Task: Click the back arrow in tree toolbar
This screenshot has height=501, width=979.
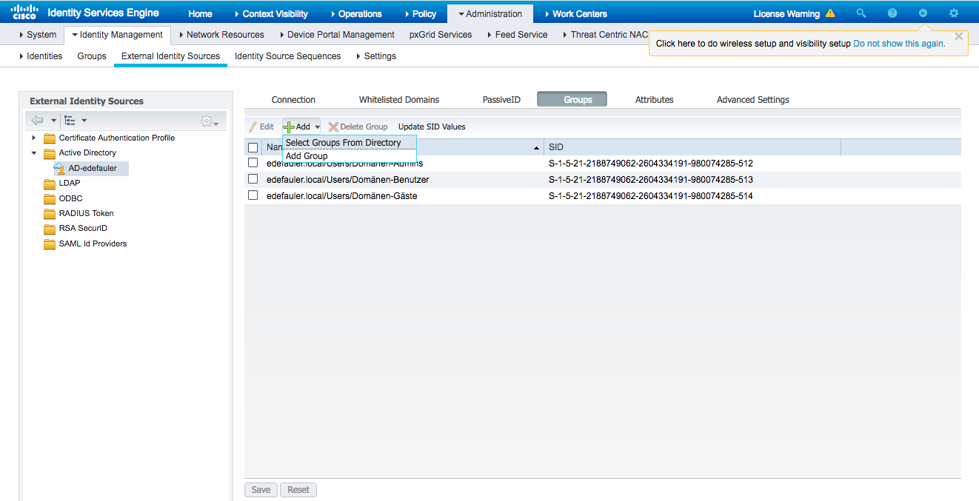Action: (37, 121)
